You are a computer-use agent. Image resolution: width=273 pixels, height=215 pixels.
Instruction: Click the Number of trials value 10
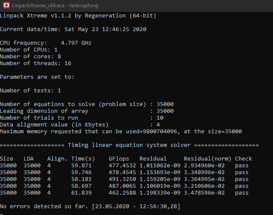click(x=160, y=118)
